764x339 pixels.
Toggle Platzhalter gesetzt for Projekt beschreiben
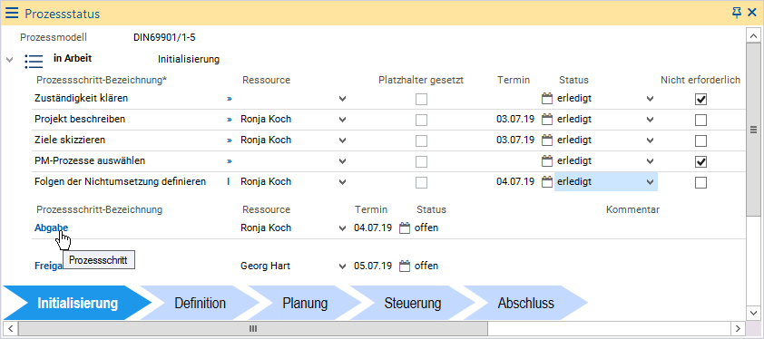click(x=421, y=120)
